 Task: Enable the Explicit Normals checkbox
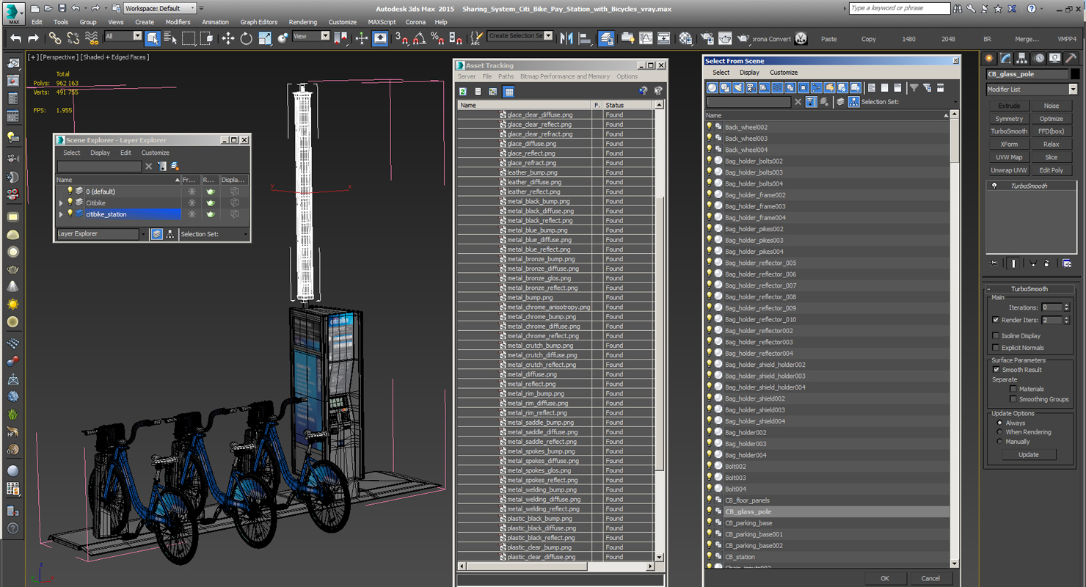click(996, 348)
